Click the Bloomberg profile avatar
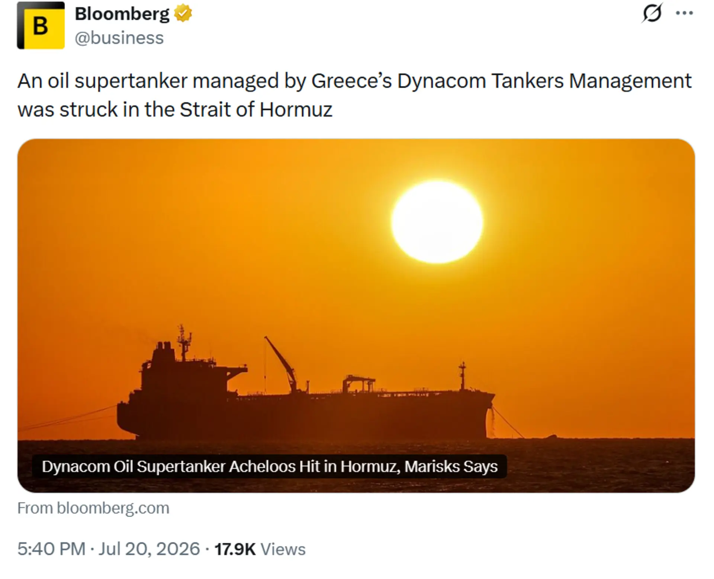 (41, 25)
